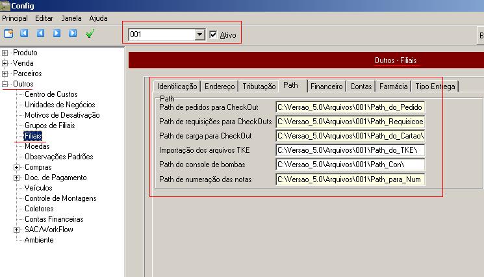Open the Janela menu

(71, 18)
